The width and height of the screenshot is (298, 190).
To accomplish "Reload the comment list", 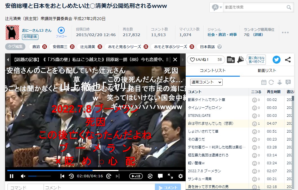I will pyautogui.click(x=271, y=82).
